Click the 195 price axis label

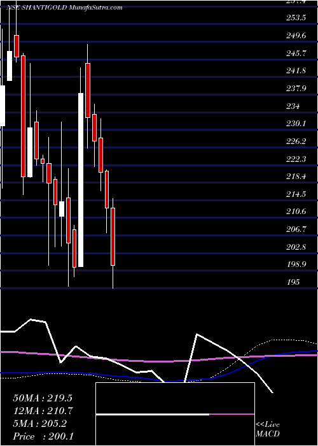pyautogui.click(x=293, y=282)
